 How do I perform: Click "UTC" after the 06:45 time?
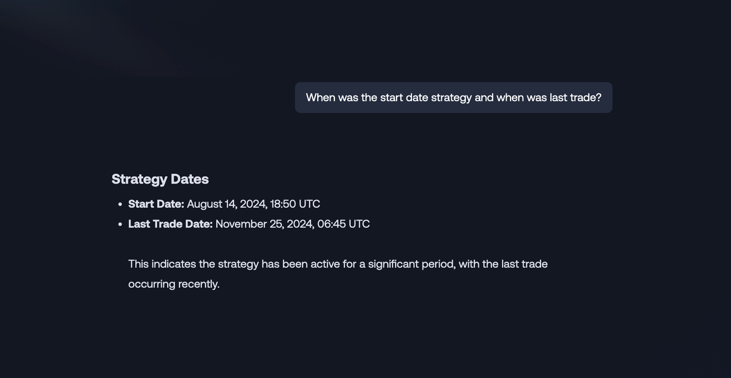pyautogui.click(x=359, y=224)
